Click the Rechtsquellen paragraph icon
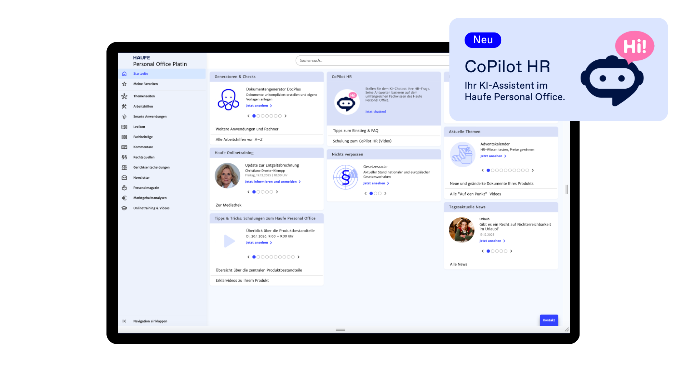Image resolution: width=686 pixels, height=386 pixels. [x=124, y=157]
